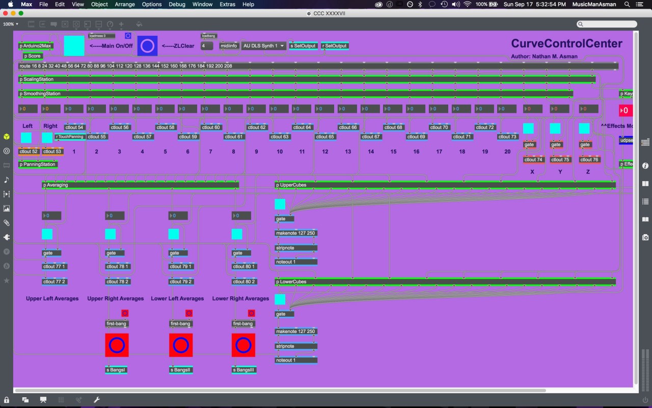
Task: Open the Objects browser cube icon
Action: (x=7, y=137)
